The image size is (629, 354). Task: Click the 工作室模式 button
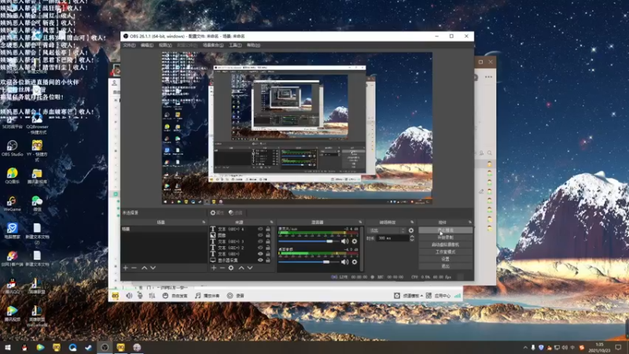click(445, 251)
